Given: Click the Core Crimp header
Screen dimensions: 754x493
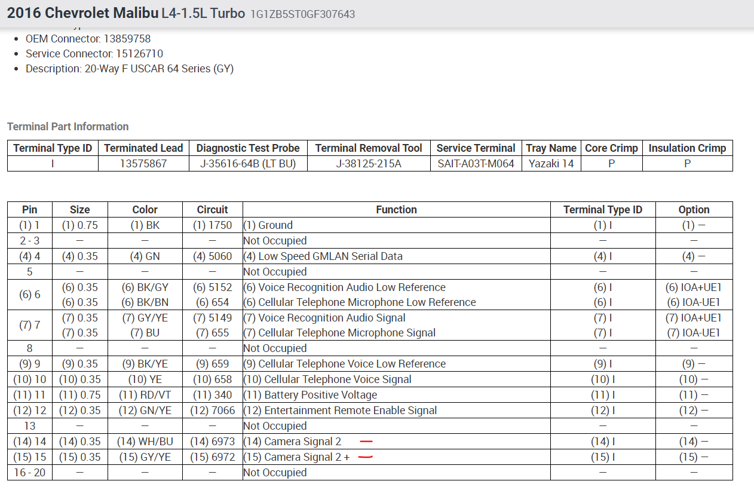Looking at the screenshot, I should pos(611,148).
